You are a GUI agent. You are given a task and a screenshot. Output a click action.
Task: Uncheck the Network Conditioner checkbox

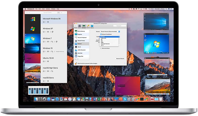(x=101, y=34)
